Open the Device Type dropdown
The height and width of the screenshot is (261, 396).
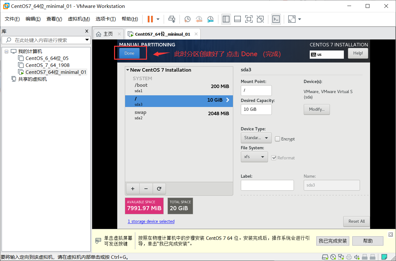(x=256, y=138)
